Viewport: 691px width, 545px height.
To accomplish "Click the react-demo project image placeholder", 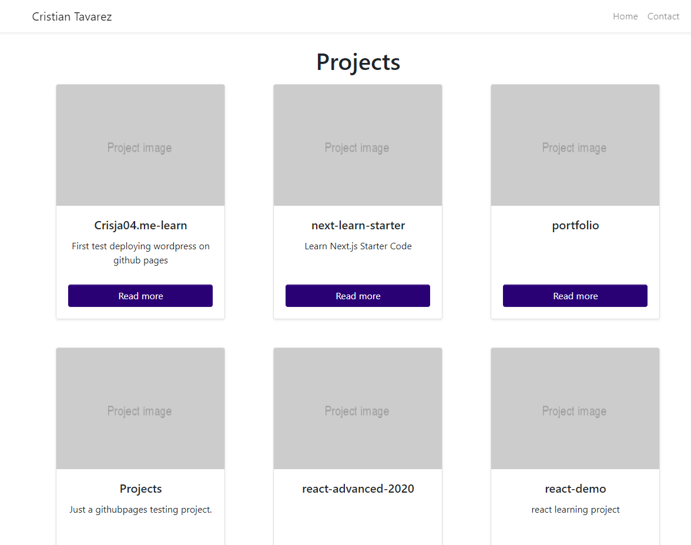I will pos(575,408).
